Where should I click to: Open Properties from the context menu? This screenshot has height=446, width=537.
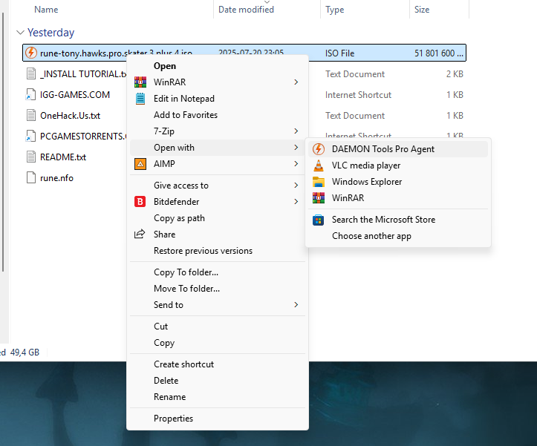[x=218, y=419]
